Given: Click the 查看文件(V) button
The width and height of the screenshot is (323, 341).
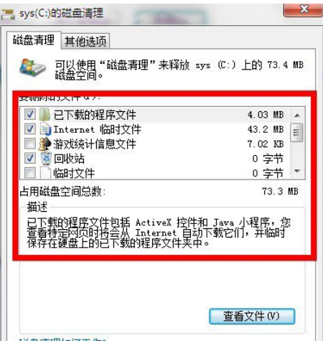Looking at the screenshot, I should coord(252,317).
